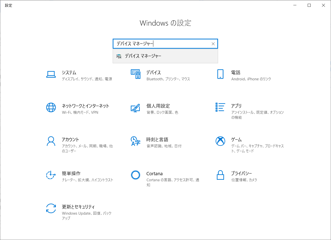Click the システム laptop icon

point(51,74)
